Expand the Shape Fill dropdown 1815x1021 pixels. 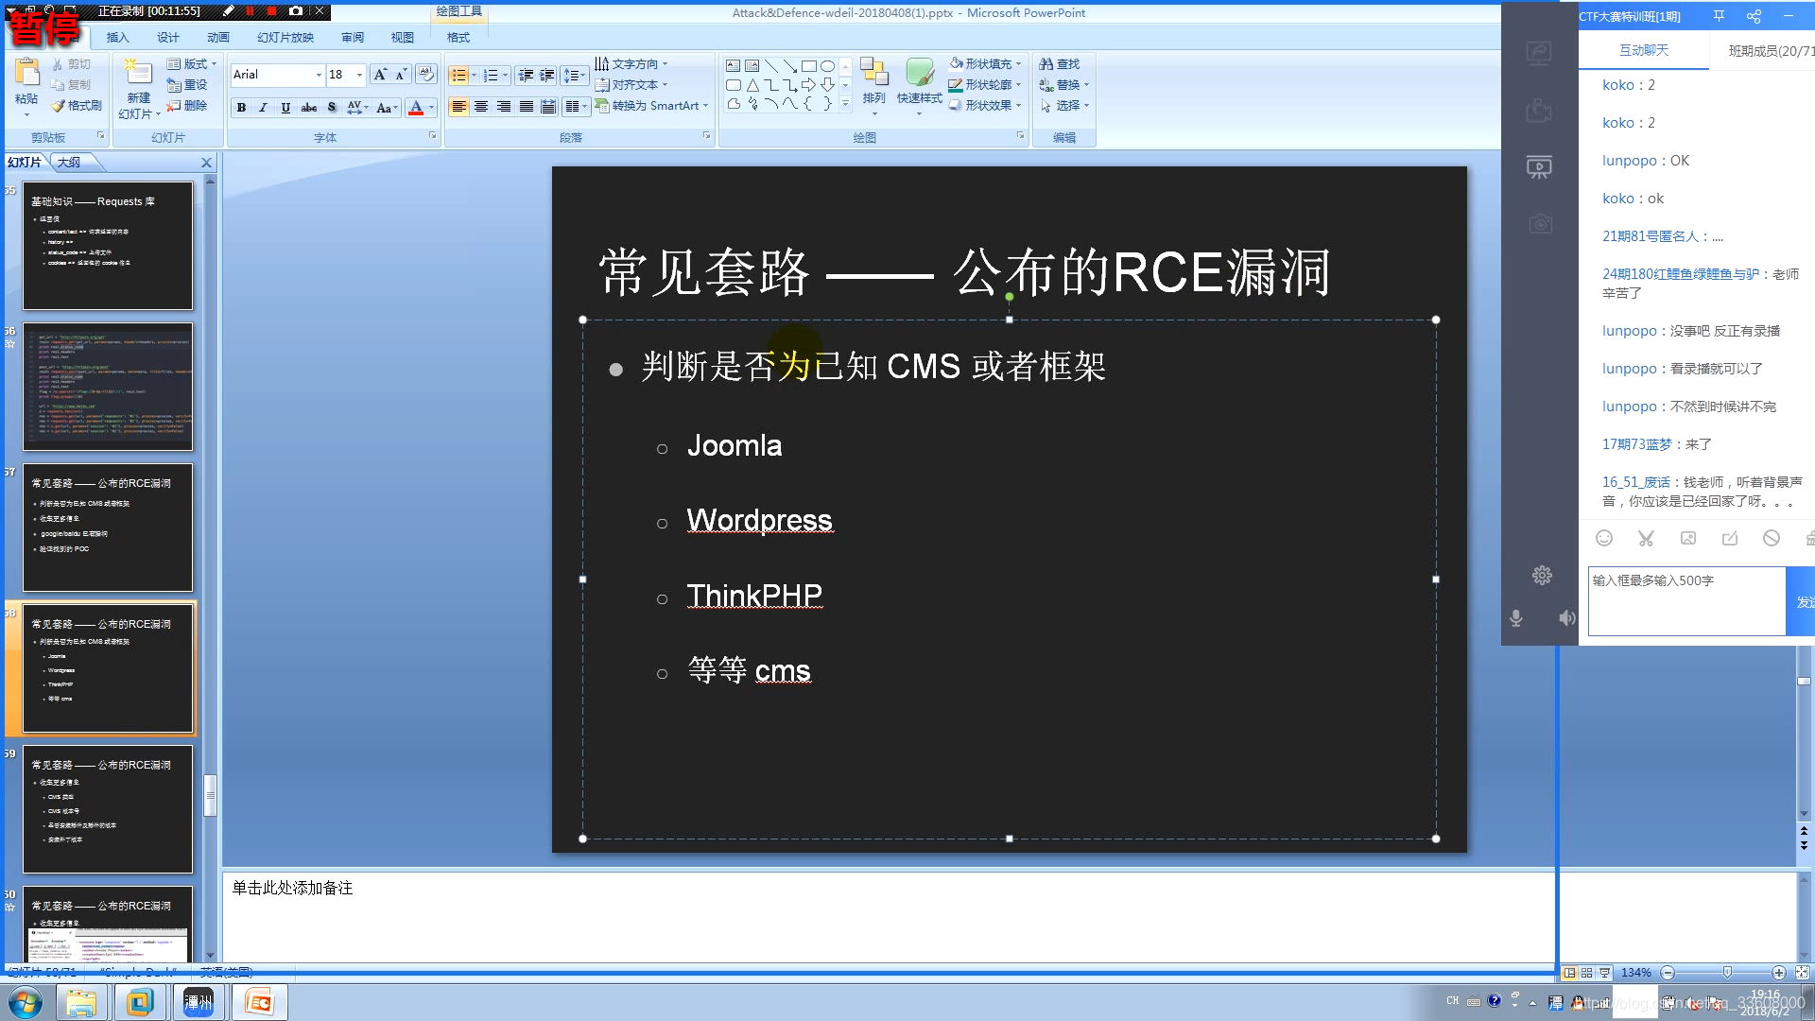[x=1018, y=64]
